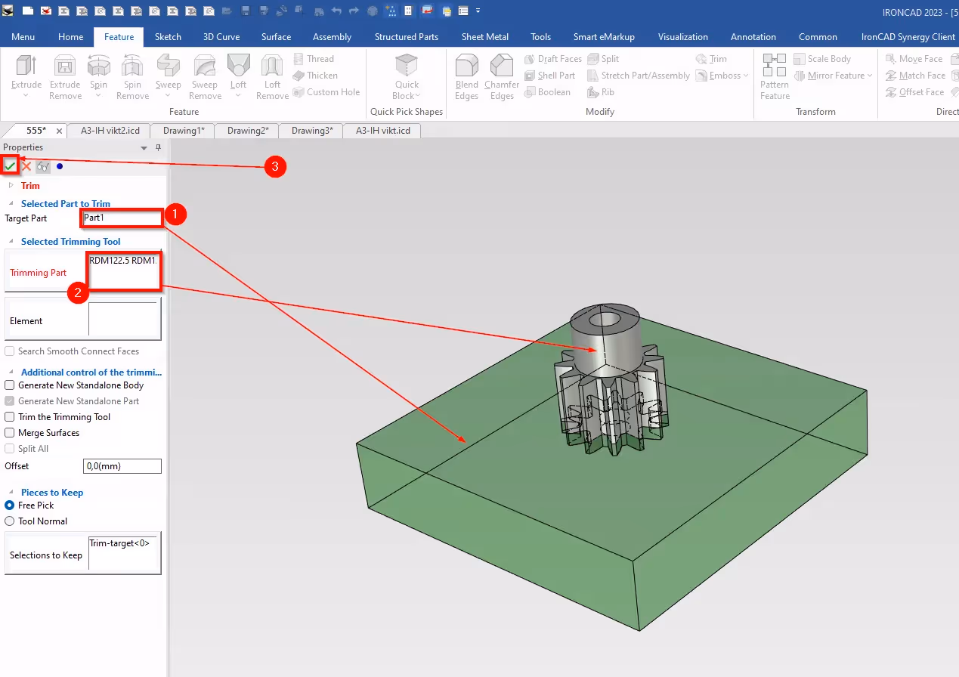959x677 pixels.
Task: Edit the Offset value field
Action: (x=122, y=465)
